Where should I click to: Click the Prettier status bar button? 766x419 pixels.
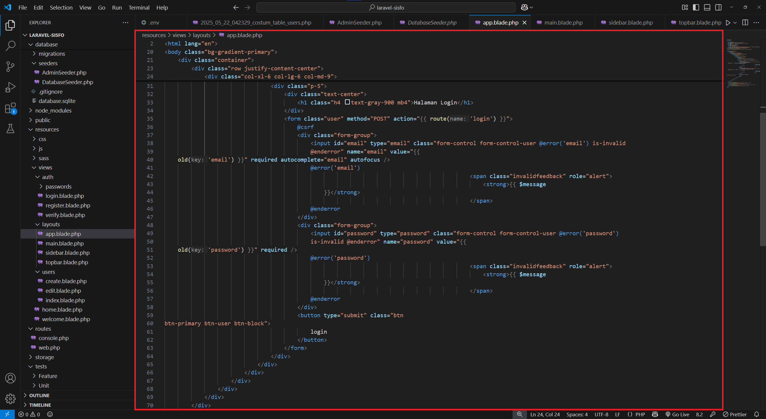(x=735, y=414)
